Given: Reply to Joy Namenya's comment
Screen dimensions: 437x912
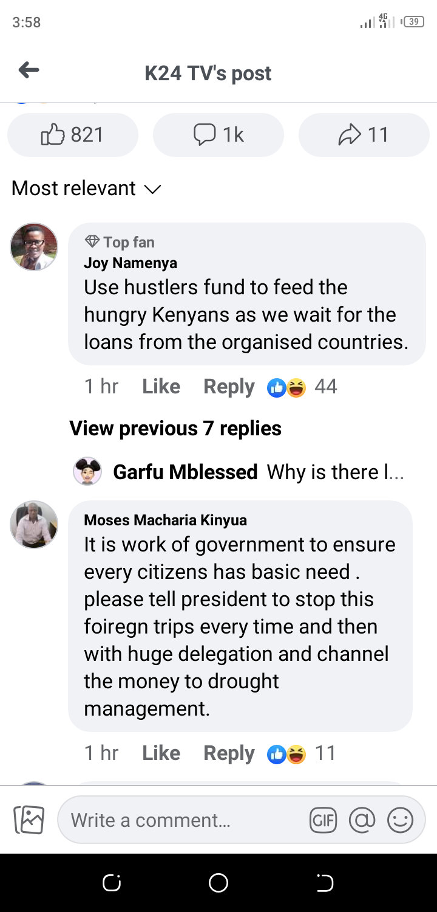Looking at the screenshot, I should pyautogui.click(x=229, y=387).
